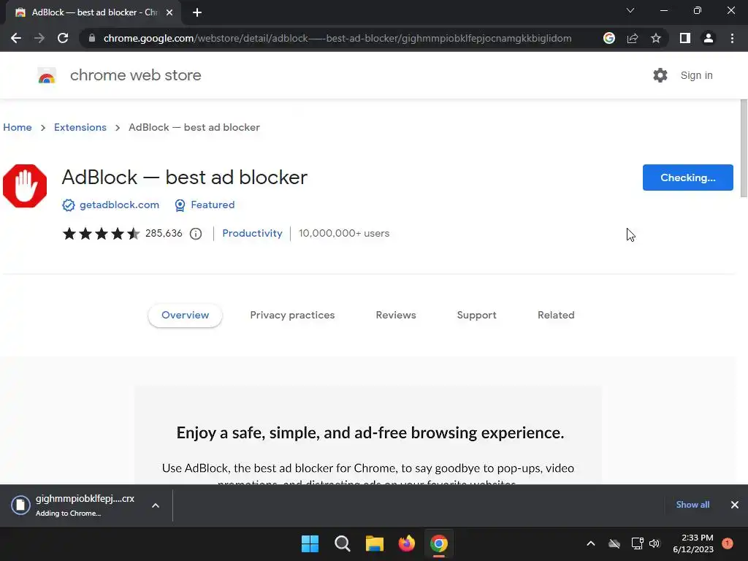Screen dimensions: 748x561
Task: Open notification badge in taskbar
Action: coord(728,543)
